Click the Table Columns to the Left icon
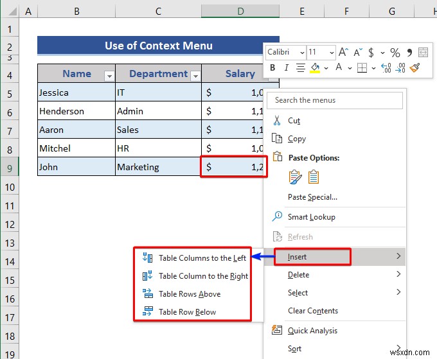The height and width of the screenshot is (359, 437). click(x=147, y=258)
